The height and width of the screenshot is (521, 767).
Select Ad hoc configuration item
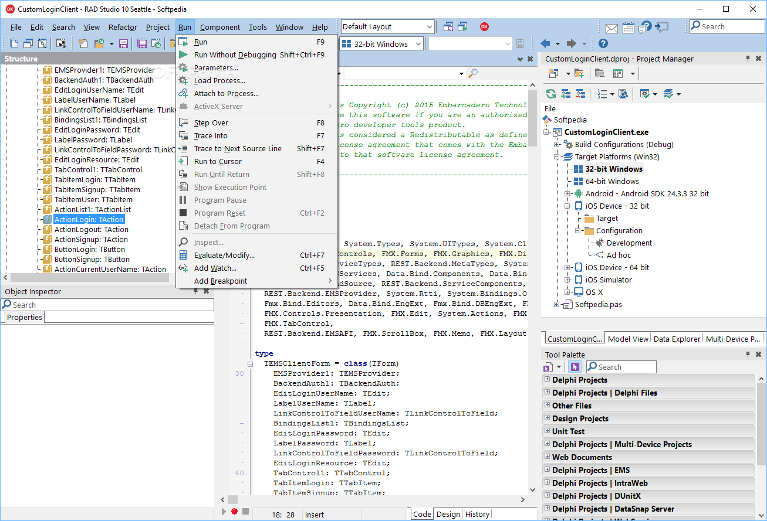619,255
